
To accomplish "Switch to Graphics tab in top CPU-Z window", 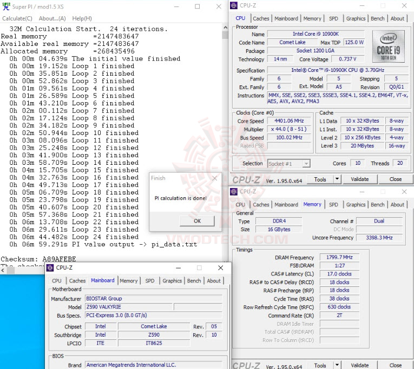I will (356, 18).
